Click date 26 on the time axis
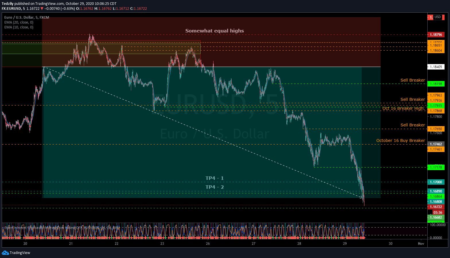The image size is (450, 258). click(x=208, y=244)
